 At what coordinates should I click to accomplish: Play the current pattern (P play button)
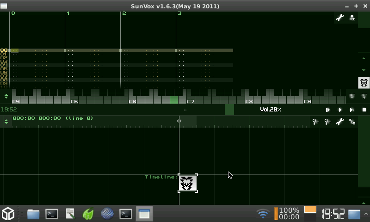tap(352, 110)
